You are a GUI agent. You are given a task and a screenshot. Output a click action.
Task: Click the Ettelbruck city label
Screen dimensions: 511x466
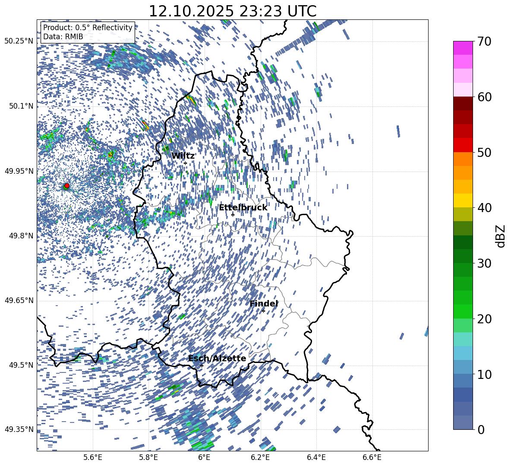243,208
